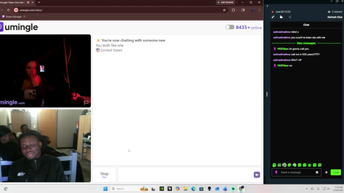
Task: Select the angry square green emote
Action: [x=279, y=165]
